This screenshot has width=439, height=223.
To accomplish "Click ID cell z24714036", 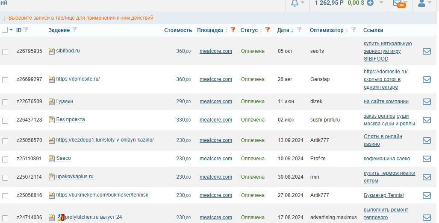I will 29,217.
